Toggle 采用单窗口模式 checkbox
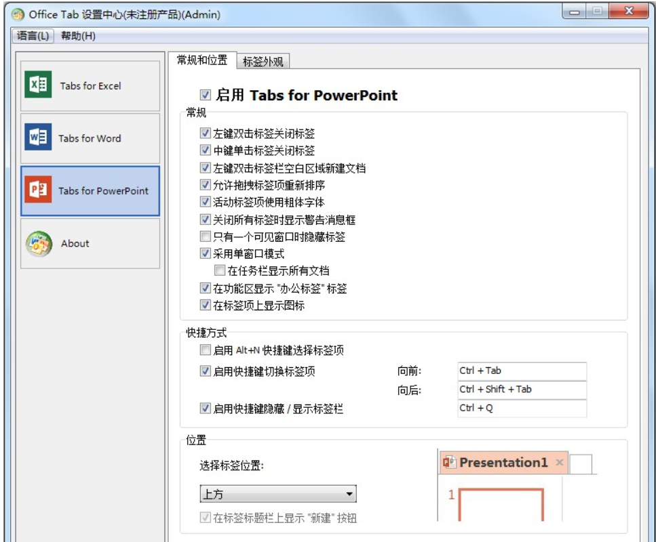This screenshot has height=542, width=656. pos(205,253)
